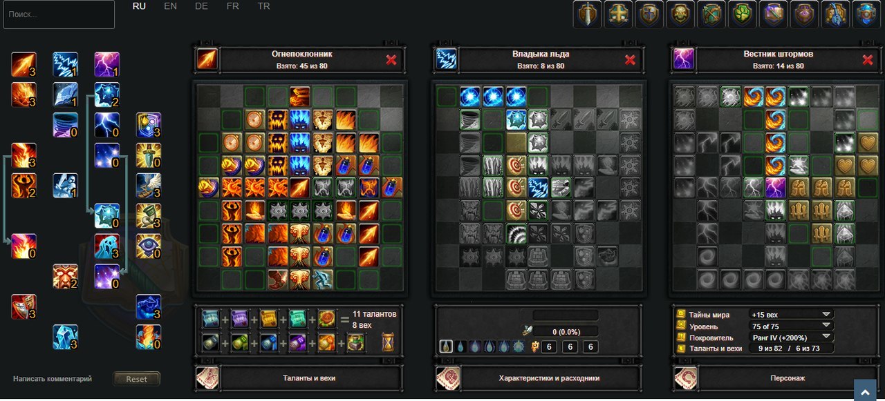Image resolution: width=885 pixels, height=401 pixels.
Task: Choose the skull shield necromancer class
Action: (x=680, y=14)
